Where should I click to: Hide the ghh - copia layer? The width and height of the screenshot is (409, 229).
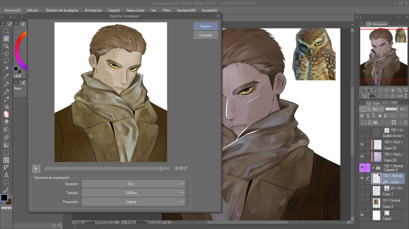pos(362,178)
